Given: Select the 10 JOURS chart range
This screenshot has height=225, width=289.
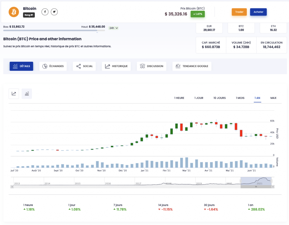Looking at the screenshot, I should 220,98.
